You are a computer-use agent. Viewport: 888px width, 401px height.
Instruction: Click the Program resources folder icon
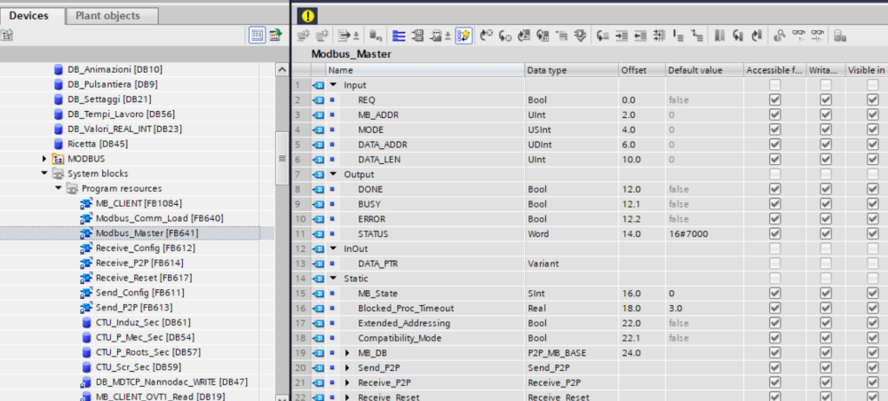pos(73,188)
